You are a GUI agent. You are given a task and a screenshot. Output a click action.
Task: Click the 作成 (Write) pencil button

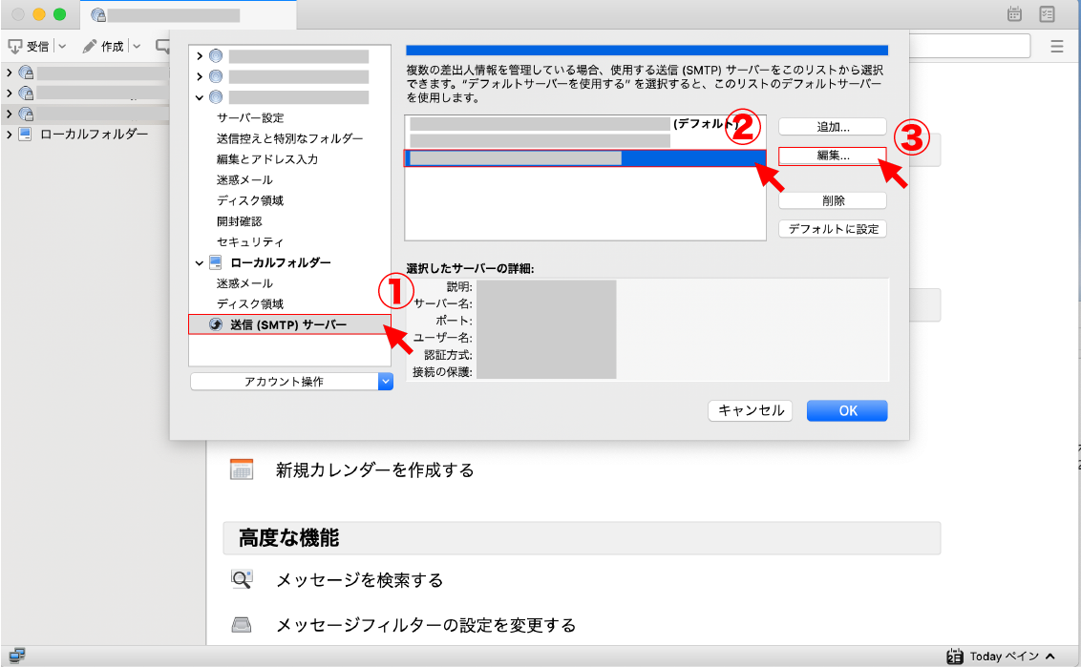coord(103,46)
